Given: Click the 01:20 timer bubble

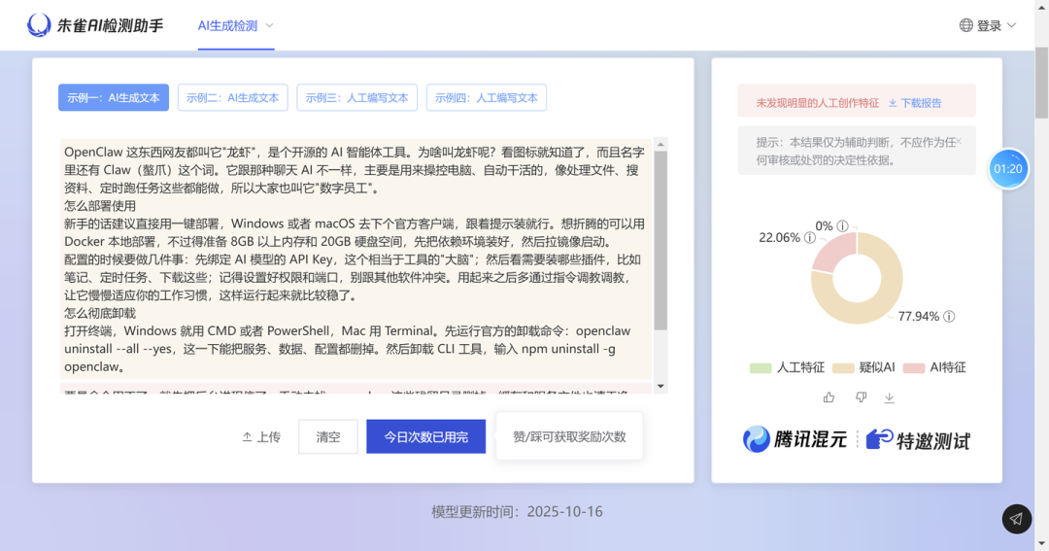Looking at the screenshot, I should pyautogui.click(x=1008, y=169).
